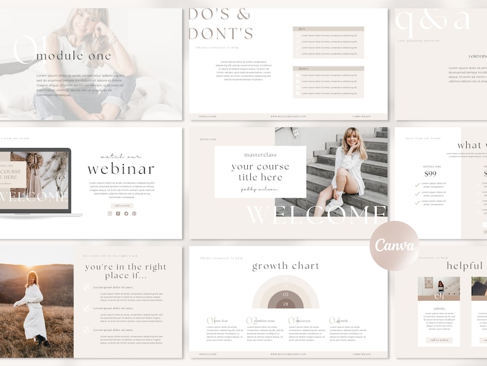This screenshot has width=487, height=366.
Task: Click the Pinterest icon on the webinar slide
Action: tap(134, 214)
